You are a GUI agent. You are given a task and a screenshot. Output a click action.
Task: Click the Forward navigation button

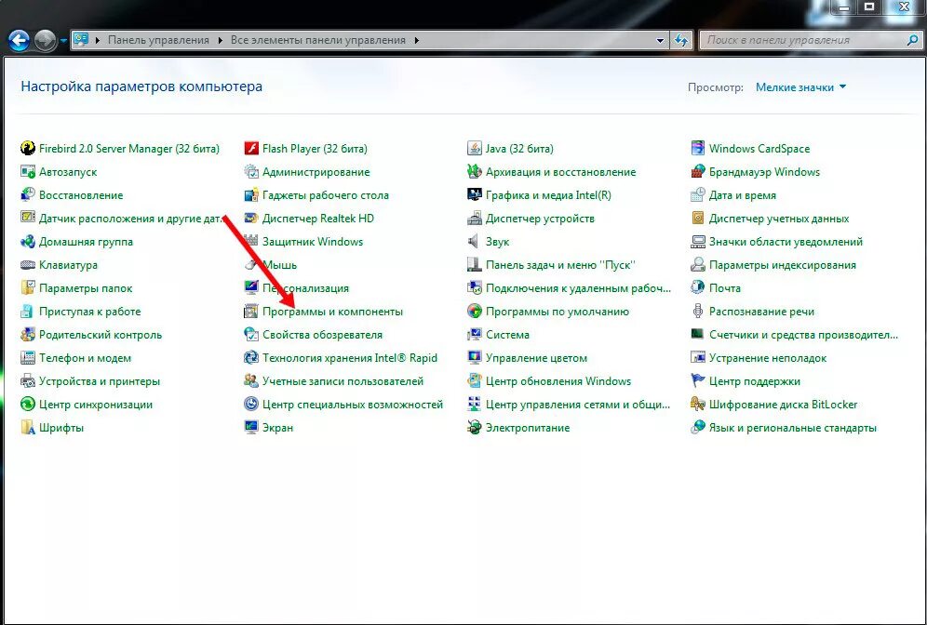[45, 40]
